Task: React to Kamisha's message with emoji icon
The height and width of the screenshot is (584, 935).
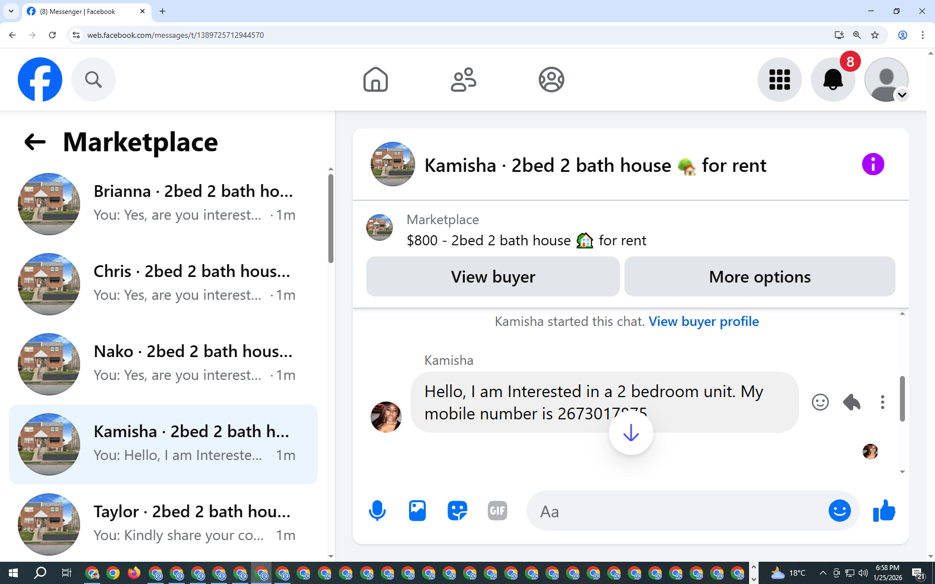Action: pos(820,402)
